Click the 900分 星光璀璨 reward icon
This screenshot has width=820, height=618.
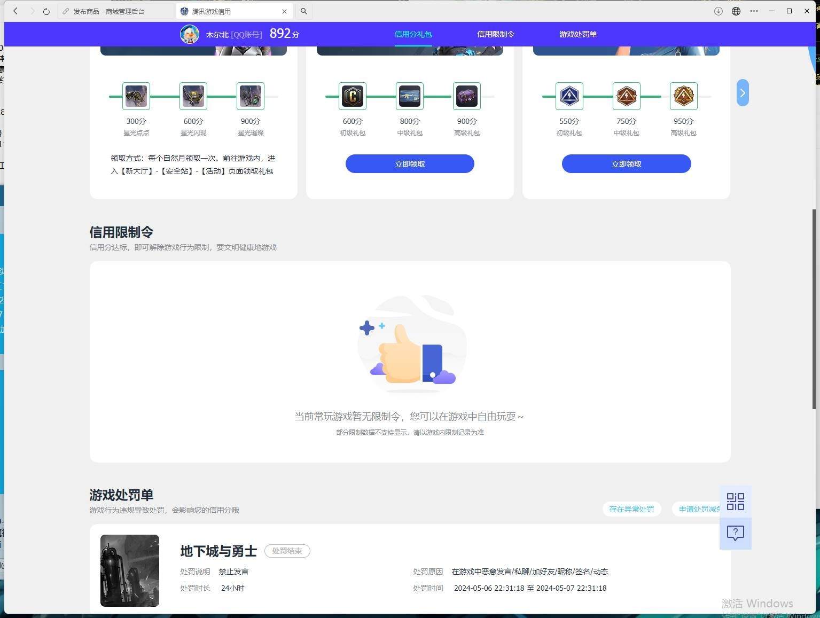click(x=251, y=96)
